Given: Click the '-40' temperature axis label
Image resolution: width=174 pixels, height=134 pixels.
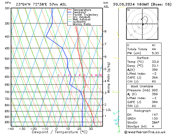Looking at the screenshot, I should tap(11, 129).
